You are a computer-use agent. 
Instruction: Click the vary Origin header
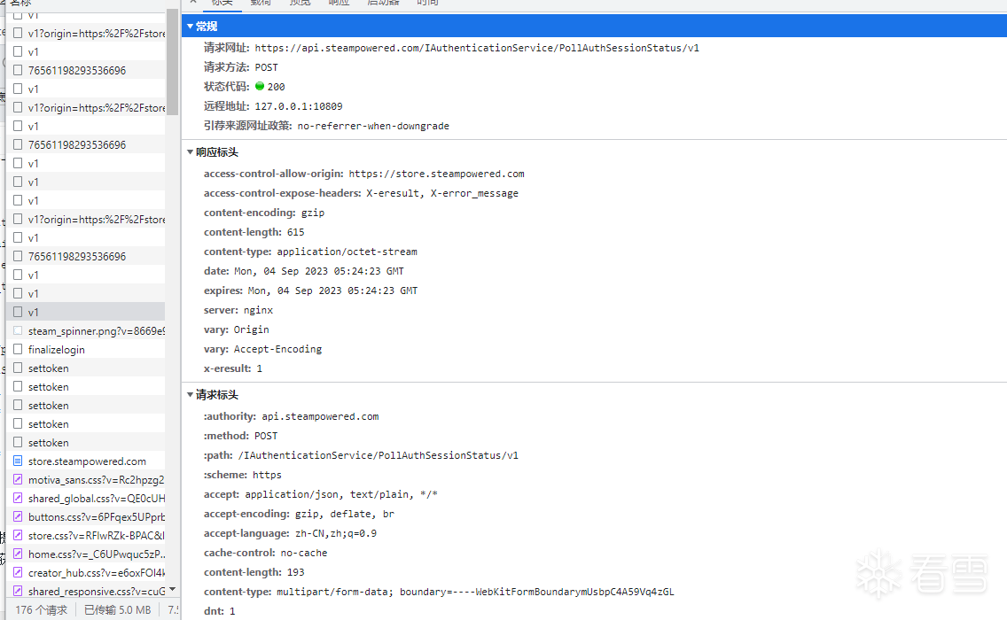click(237, 329)
